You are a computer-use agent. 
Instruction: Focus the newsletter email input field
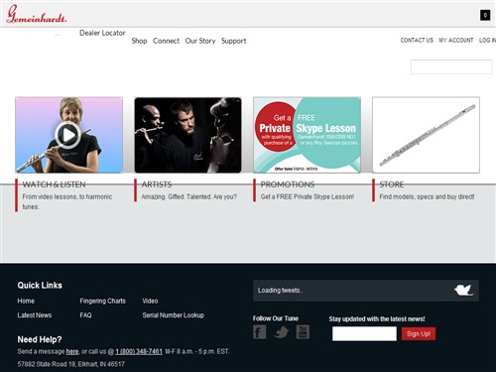[x=364, y=333]
